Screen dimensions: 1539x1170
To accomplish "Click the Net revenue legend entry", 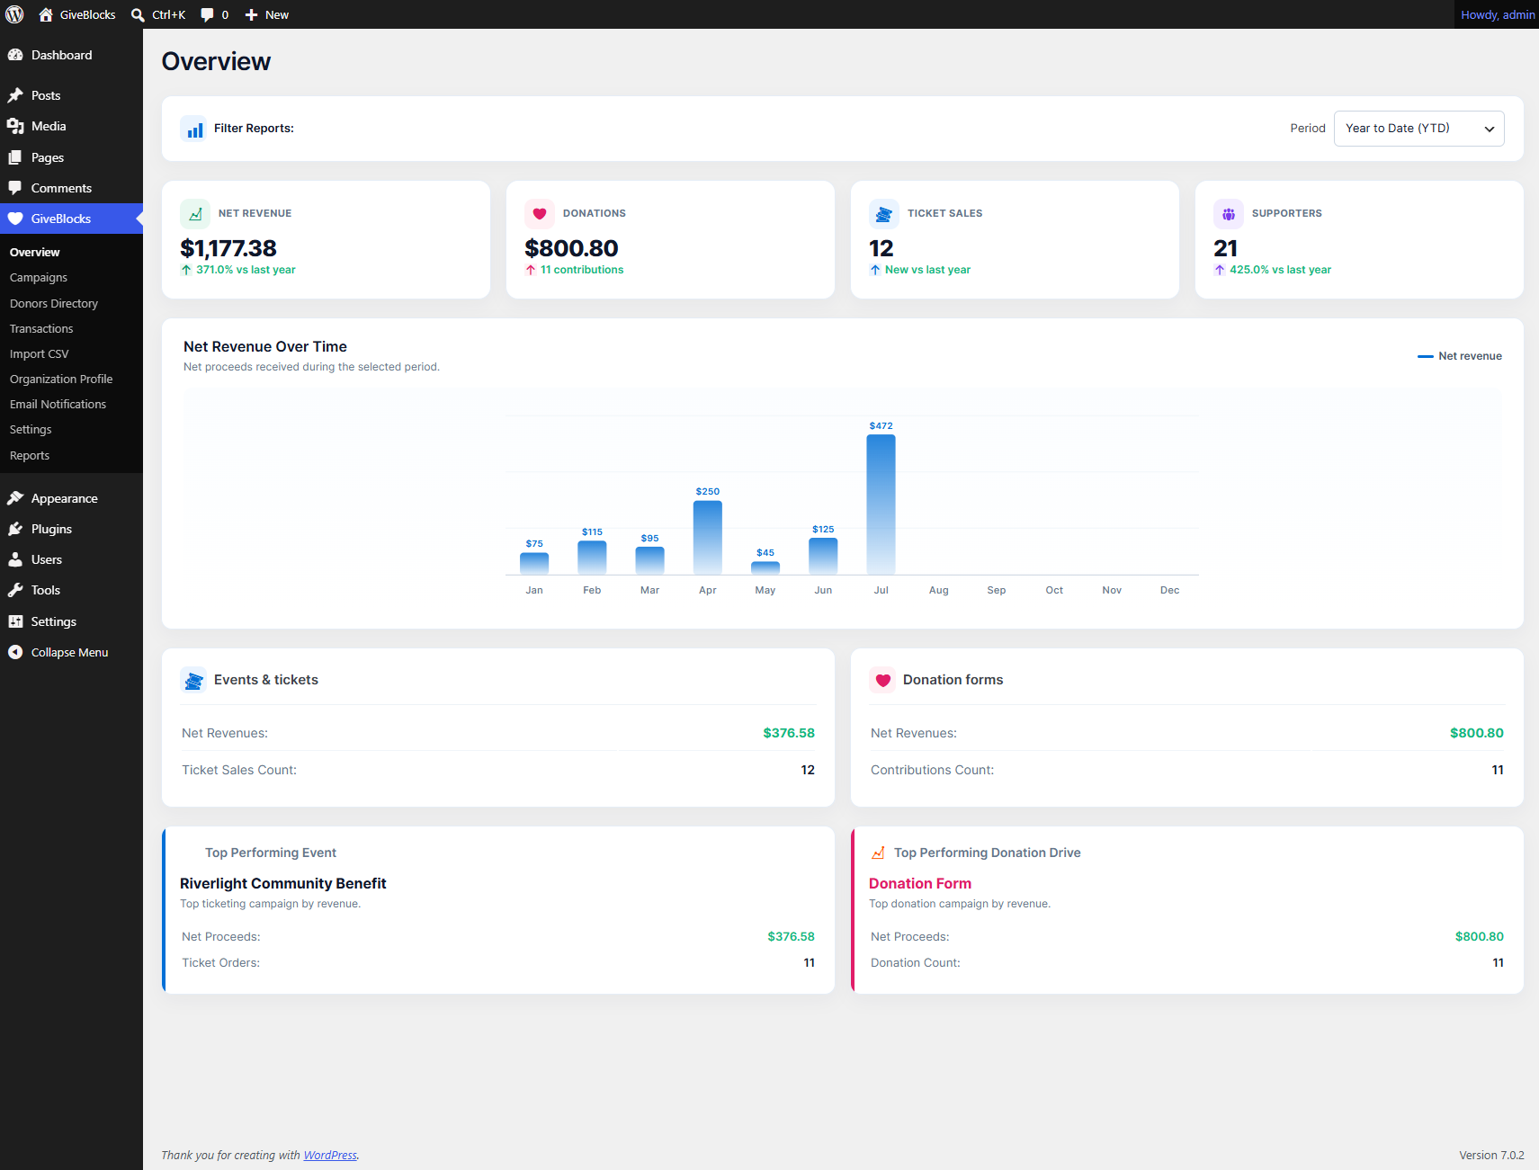I will coord(1460,356).
